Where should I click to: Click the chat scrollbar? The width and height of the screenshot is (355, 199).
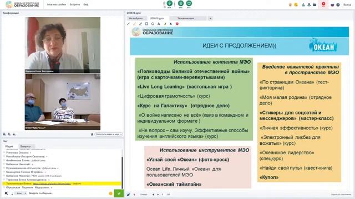(x=122, y=172)
